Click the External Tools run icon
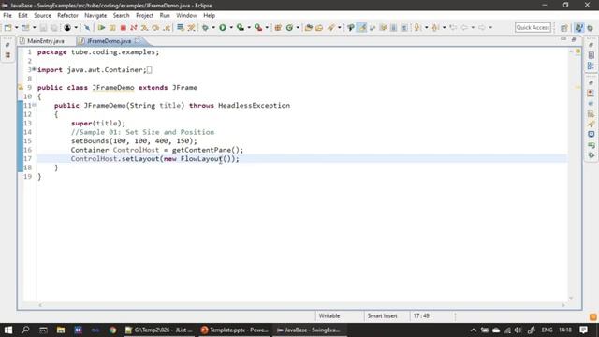This screenshot has width=599, height=337. (x=258, y=28)
